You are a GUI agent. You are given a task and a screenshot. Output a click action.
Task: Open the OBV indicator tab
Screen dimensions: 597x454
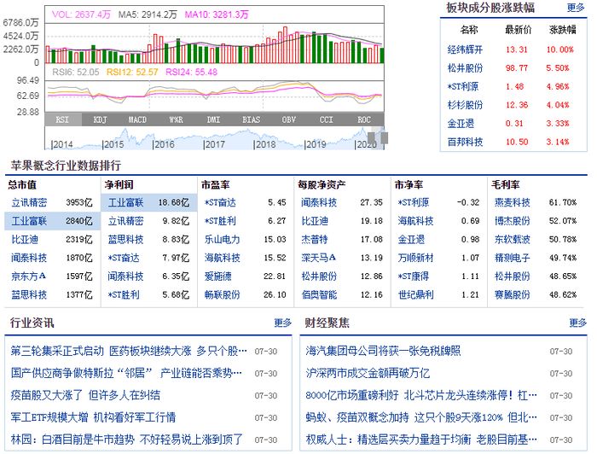(288, 119)
